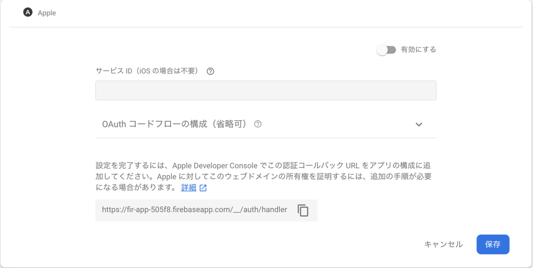Click the 有効にする label text

point(418,50)
